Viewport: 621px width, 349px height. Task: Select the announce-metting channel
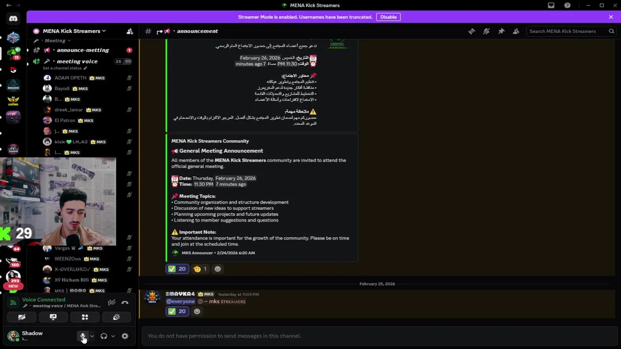point(82,50)
